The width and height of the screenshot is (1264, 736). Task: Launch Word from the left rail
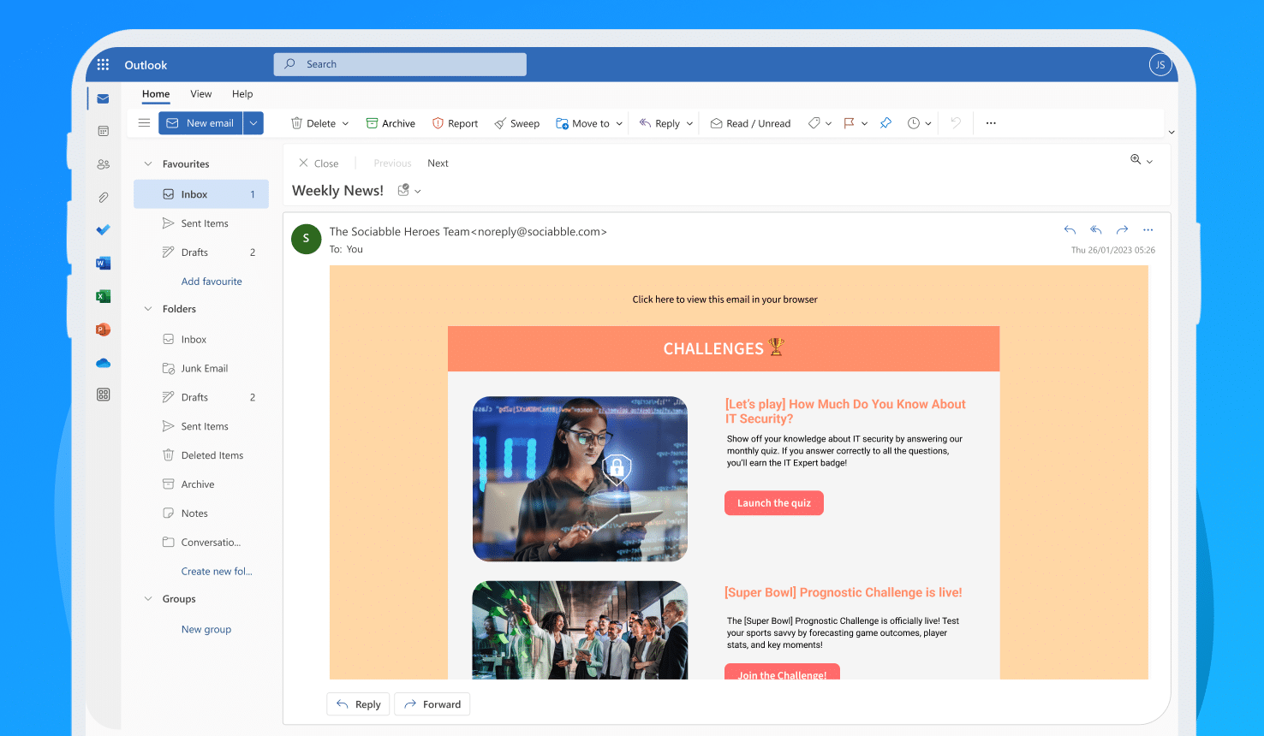pos(103,263)
